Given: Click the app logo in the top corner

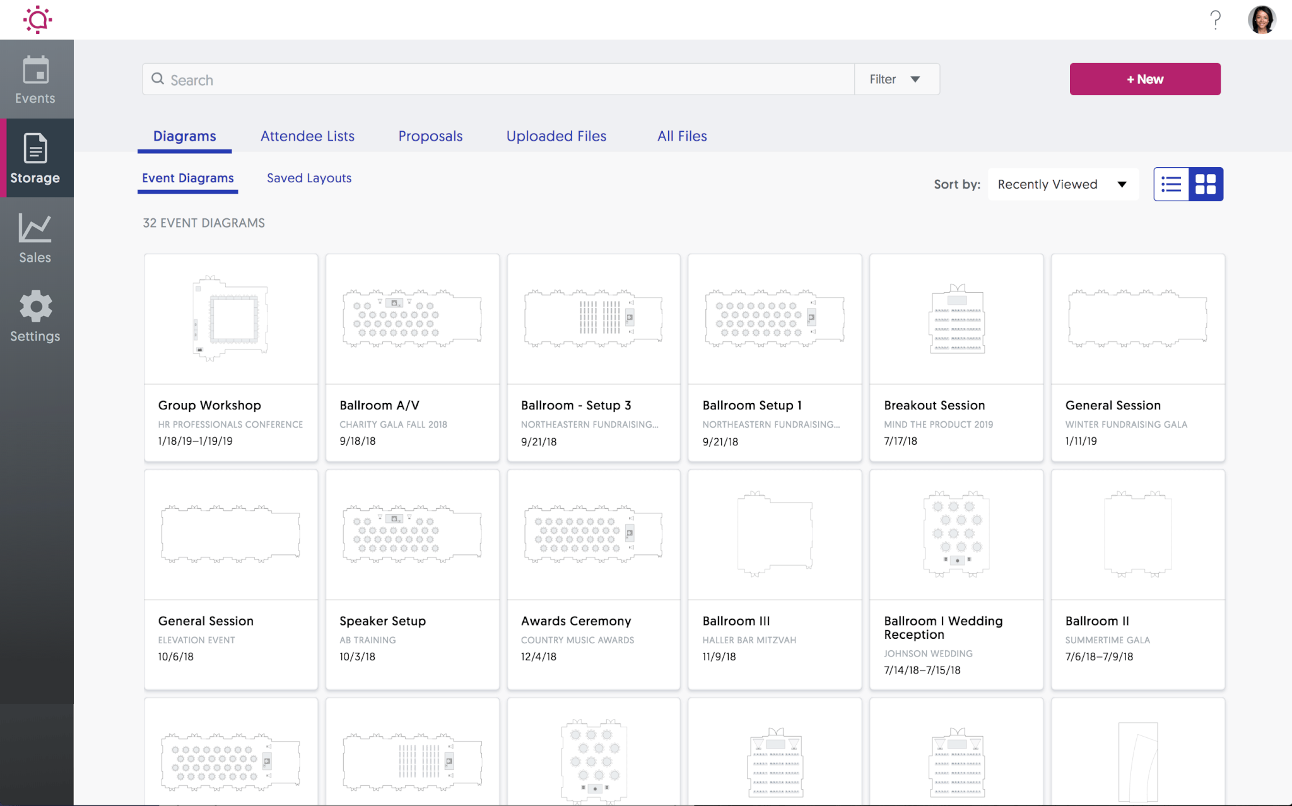Looking at the screenshot, I should pos(37,20).
